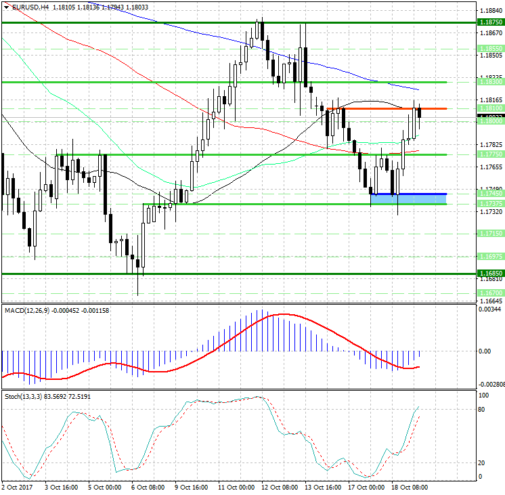Select the 1.18550 price level label

pos(491,49)
